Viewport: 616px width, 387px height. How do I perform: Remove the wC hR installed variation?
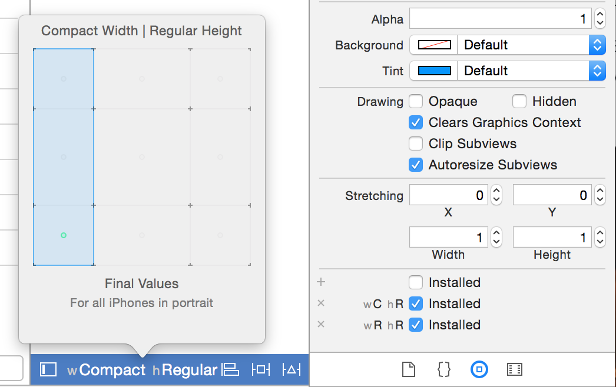click(x=321, y=303)
